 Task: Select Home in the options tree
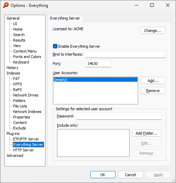tap(18, 29)
